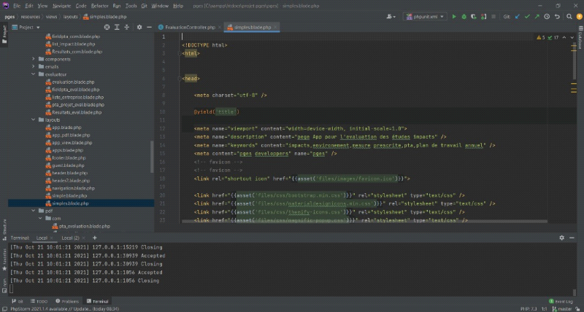The width and height of the screenshot is (584, 312).
Task: Click the Debug bug icon
Action: pyautogui.click(x=464, y=15)
